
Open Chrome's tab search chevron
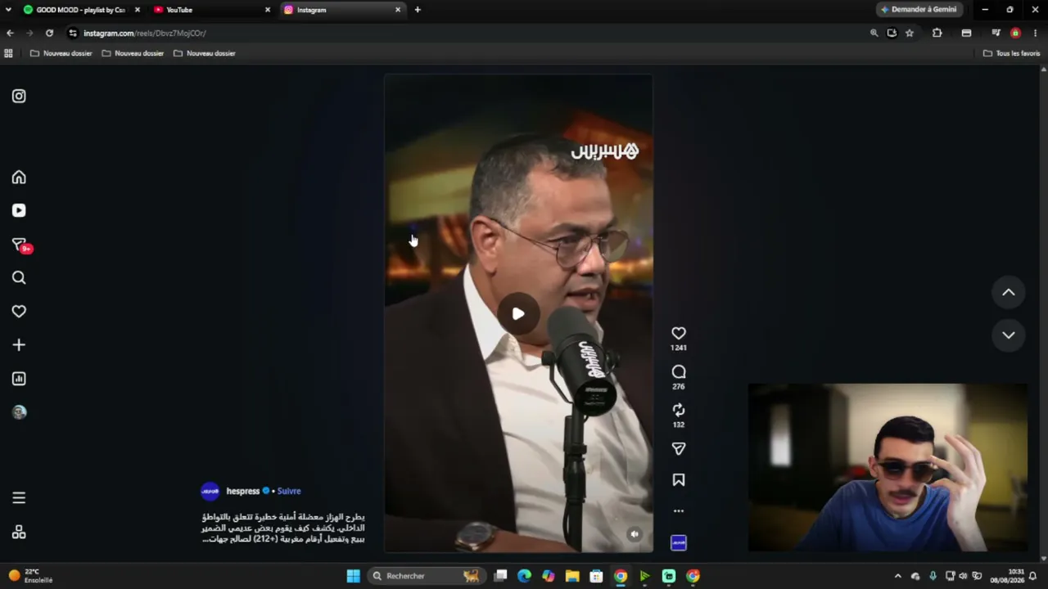point(8,10)
